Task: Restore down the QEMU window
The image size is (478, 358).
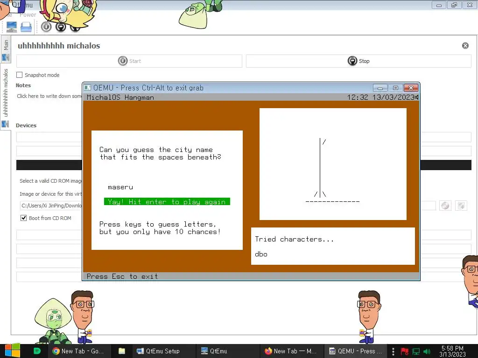Action: 395,88
